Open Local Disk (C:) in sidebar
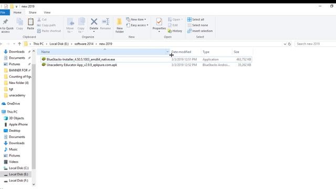The height and width of the screenshot is (189, 336). 19,168
